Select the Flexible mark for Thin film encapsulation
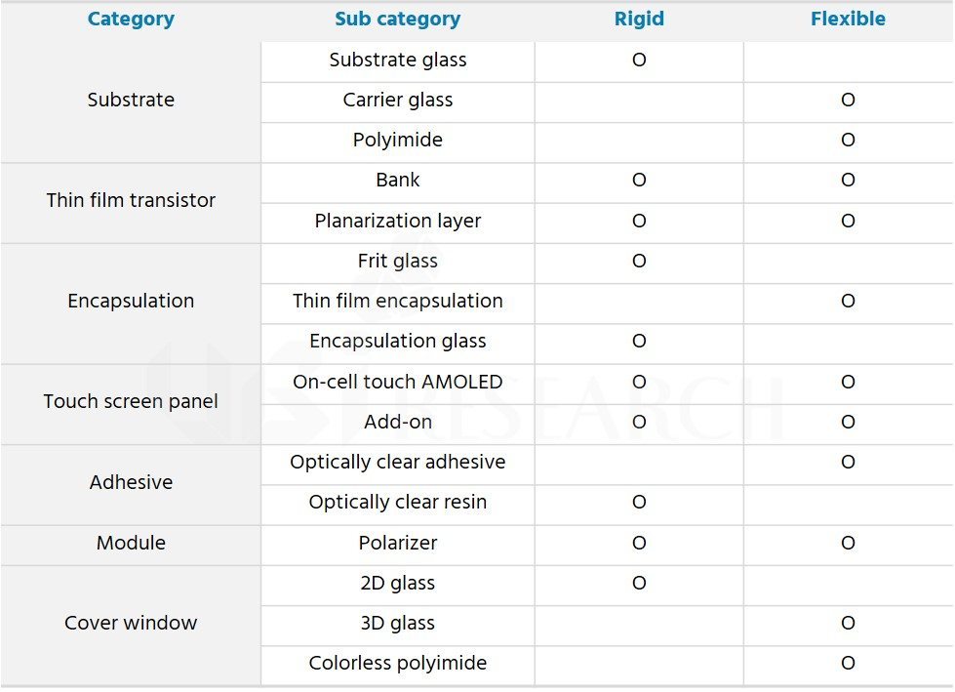955x692 pixels. coord(848,301)
